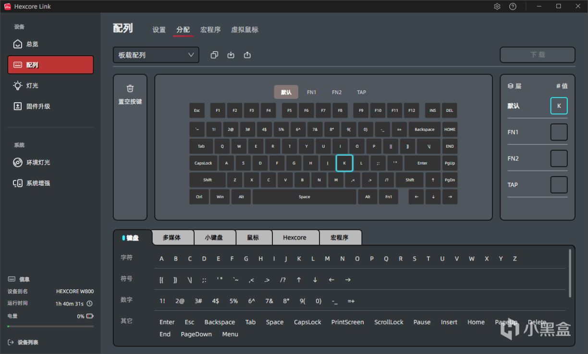打开标题栏设置齿轮图标
Viewport: 588px width, 354px height.
(x=497, y=6)
